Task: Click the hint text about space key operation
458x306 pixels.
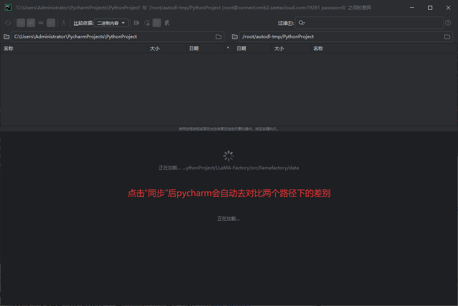Action: tap(228, 129)
